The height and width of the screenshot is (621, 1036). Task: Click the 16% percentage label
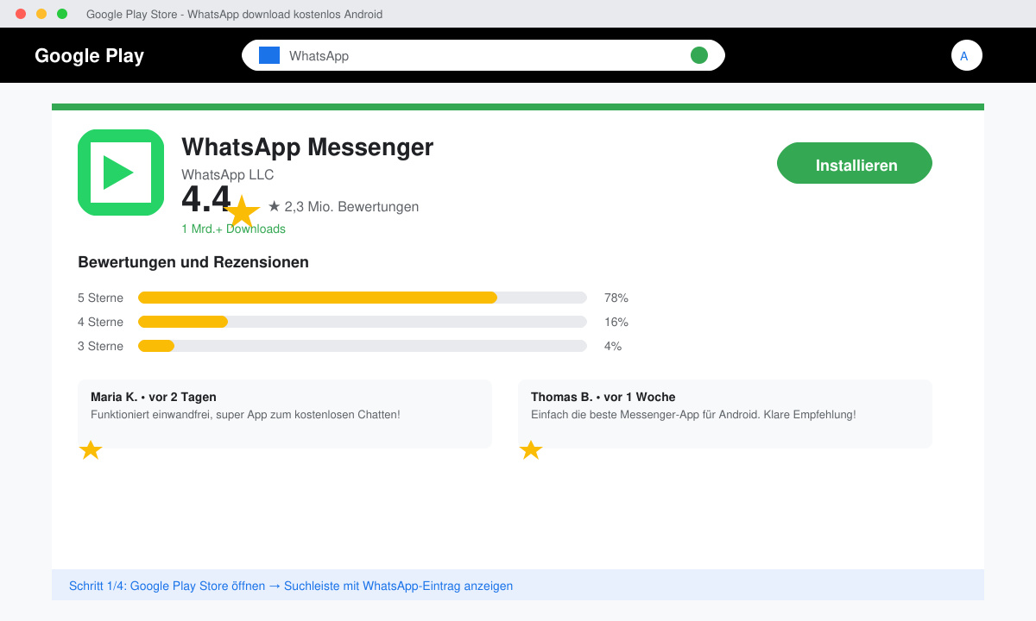click(x=616, y=322)
